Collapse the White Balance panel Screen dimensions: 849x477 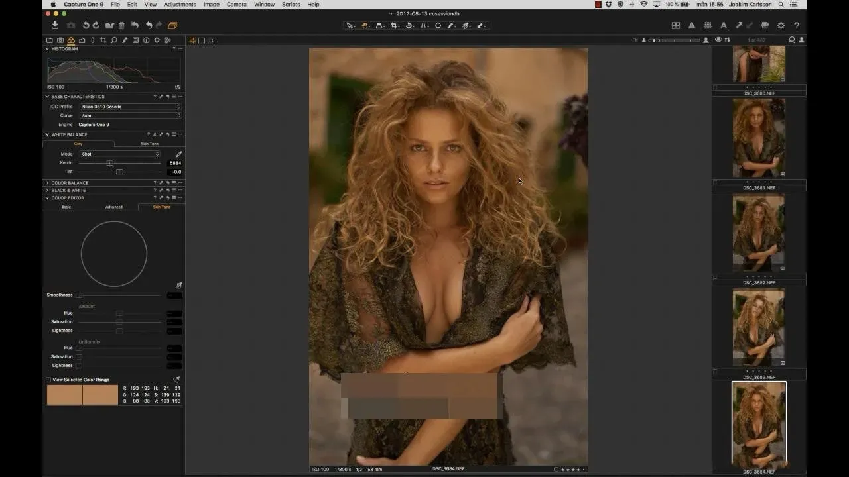47,134
